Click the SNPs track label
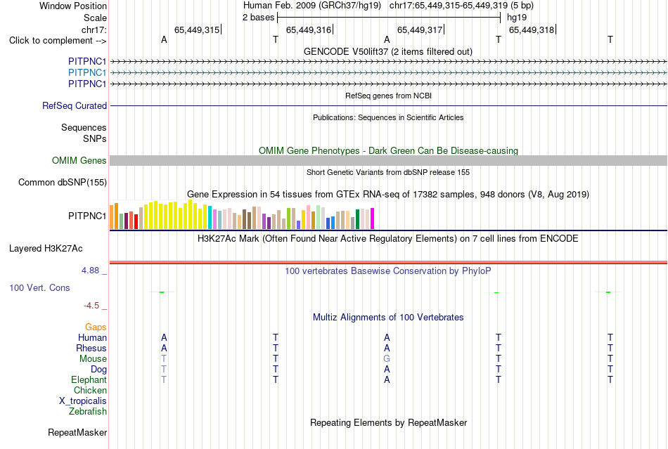Viewport: 668px width, 449px height. 95,138
